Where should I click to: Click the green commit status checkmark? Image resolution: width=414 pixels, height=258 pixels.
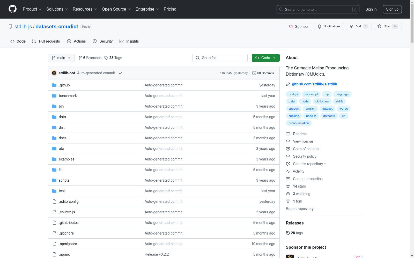point(121,73)
